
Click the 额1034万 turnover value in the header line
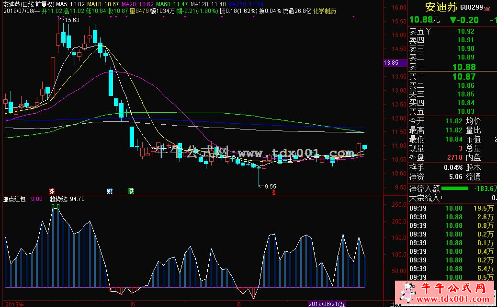pos(162,11)
